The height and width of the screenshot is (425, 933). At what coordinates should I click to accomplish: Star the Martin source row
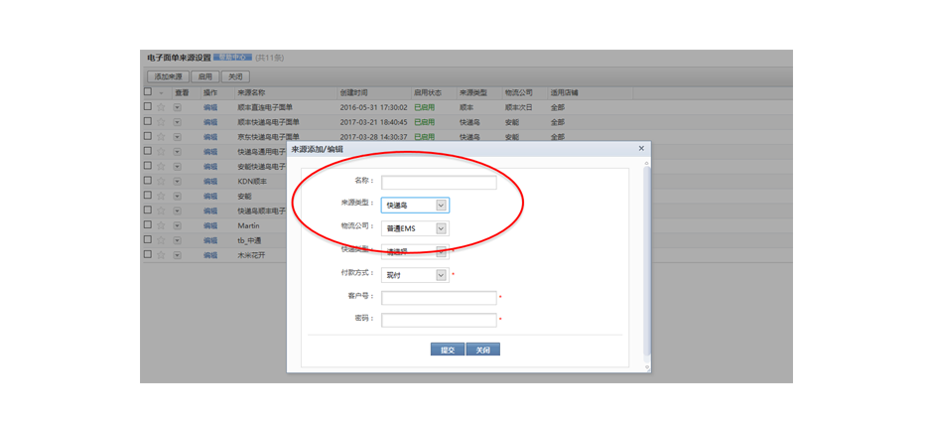point(161,226)
